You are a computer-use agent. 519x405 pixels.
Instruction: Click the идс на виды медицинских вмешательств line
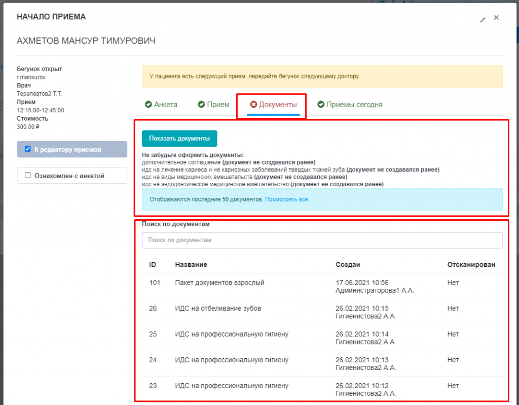point(244,177)
